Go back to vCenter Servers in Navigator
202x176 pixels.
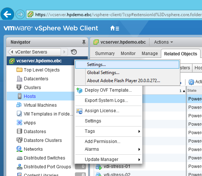(34, 52)
